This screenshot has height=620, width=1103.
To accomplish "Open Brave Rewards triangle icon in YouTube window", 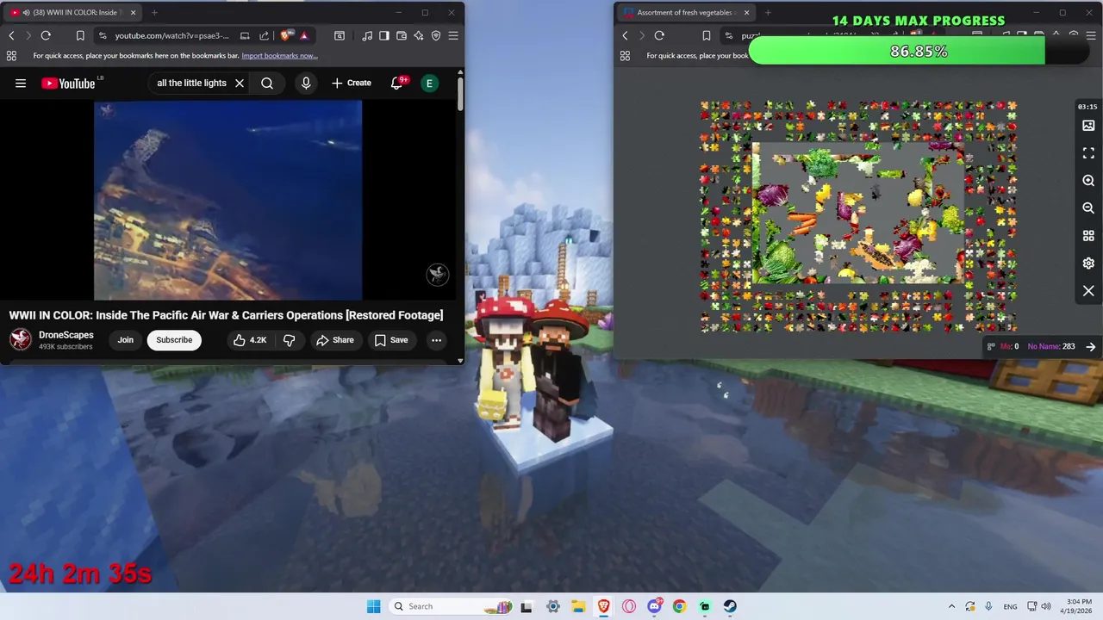I will pyautogui.click(x=304, y=35).
